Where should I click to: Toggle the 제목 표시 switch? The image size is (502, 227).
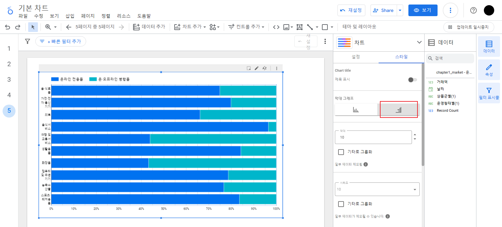pyautogui.click(x=412, y=79)
